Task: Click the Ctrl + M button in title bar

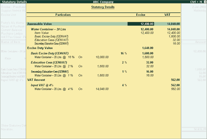Action: [x=196, y=2]
